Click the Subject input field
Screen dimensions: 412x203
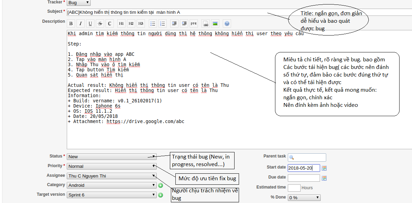239,12
